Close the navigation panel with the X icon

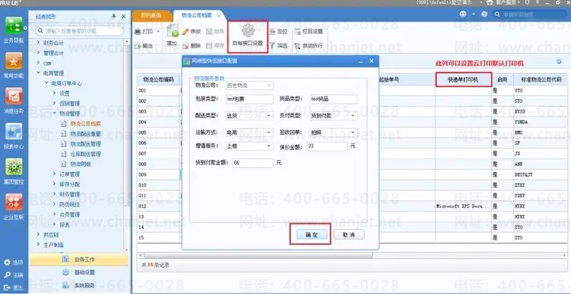tap(124, 17)
